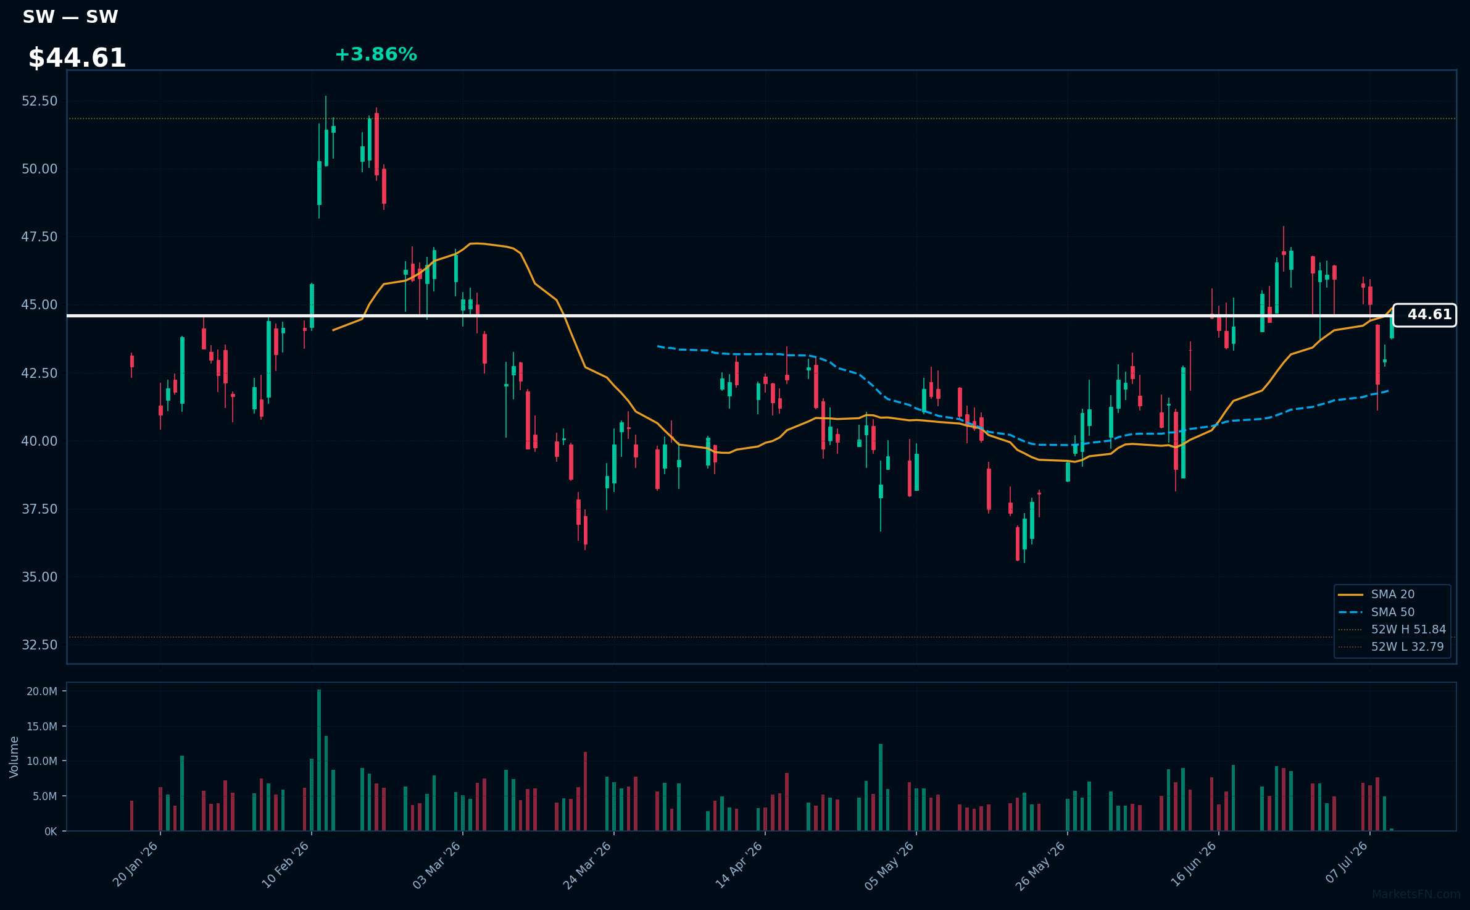Screen dimensions: 1470x910
Task: Click the 16 Jun '26 date label
Action: tap(1194, 864)
